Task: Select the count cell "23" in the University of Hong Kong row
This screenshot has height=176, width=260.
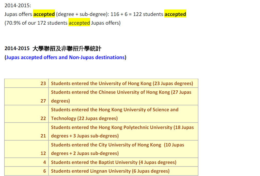Action: click(x=26, y=83)
